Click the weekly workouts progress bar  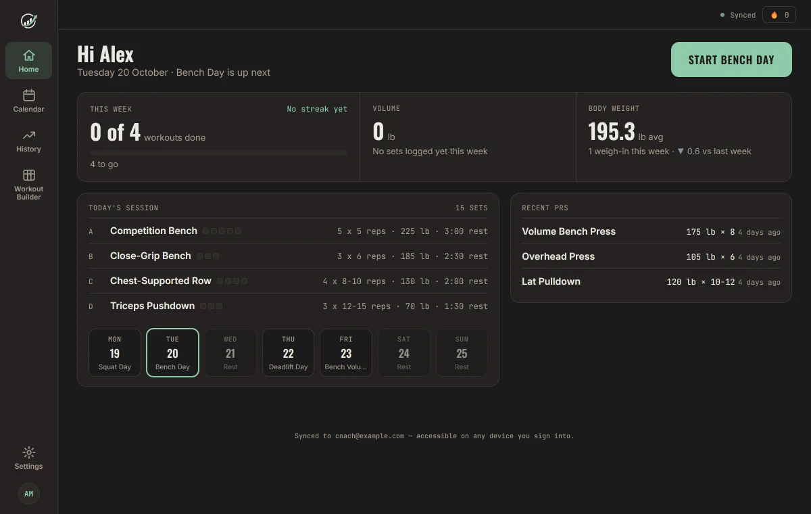(x=219, y=154)
